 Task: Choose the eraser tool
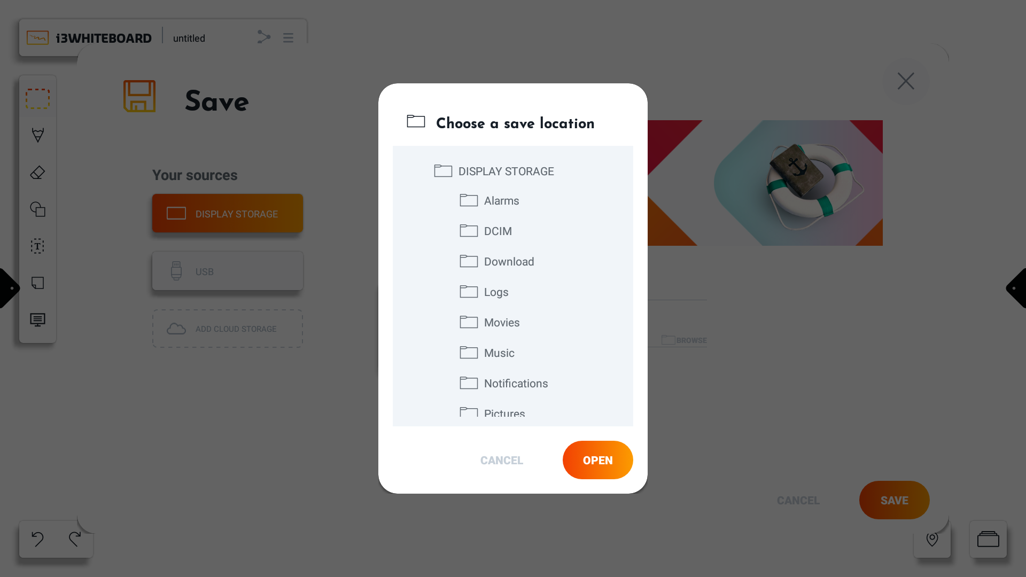click(37, 173)
